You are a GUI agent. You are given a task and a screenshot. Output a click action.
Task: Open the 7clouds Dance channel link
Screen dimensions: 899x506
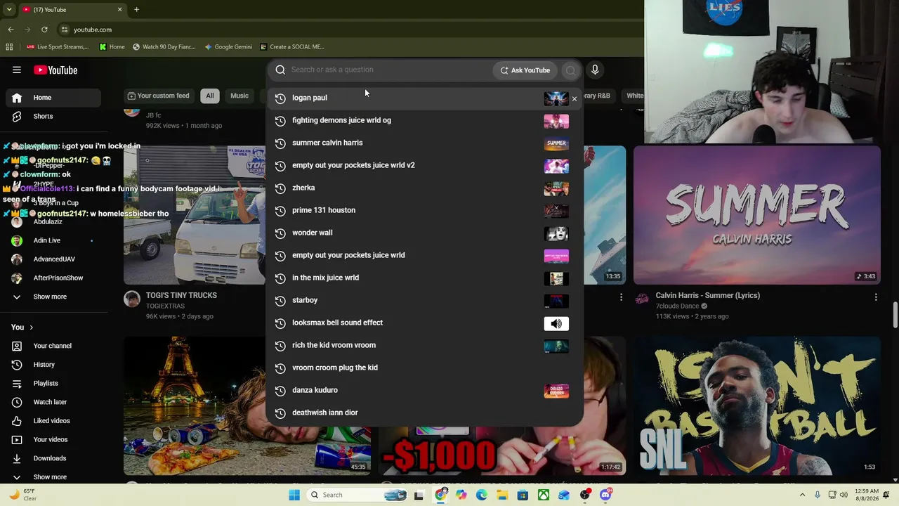[x=677, y=306]
